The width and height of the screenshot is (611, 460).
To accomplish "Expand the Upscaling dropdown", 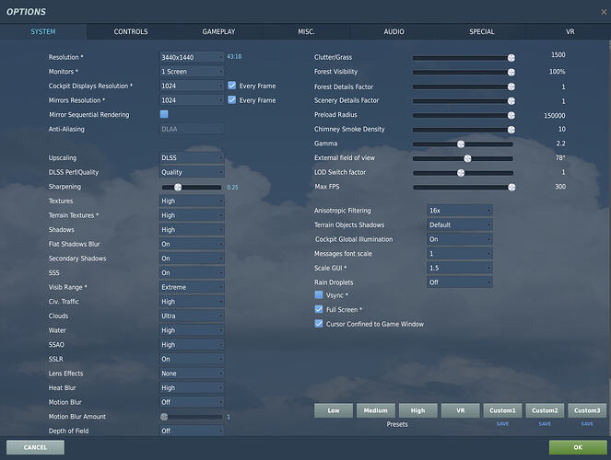I will point(192,158).
